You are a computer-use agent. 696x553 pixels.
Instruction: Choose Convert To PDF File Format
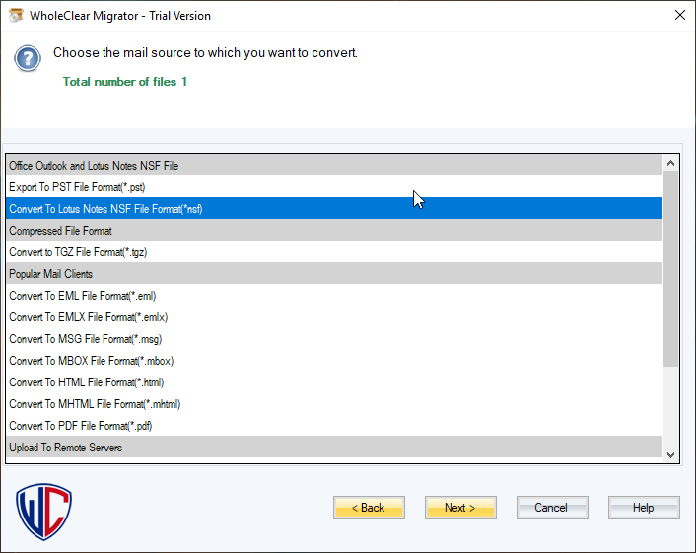[334, 426]
